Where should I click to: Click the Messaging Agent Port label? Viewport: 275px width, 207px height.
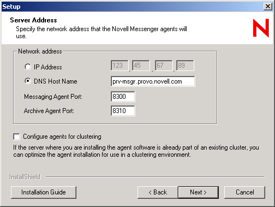(53, 97)
